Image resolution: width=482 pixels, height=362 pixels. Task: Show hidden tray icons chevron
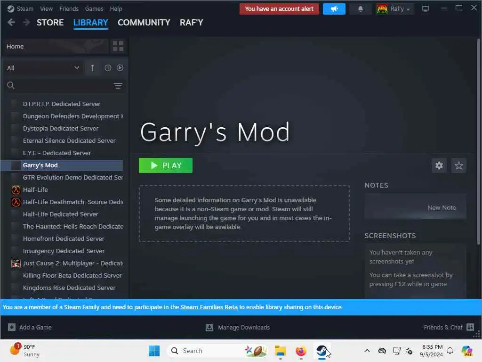click(367, 351)
